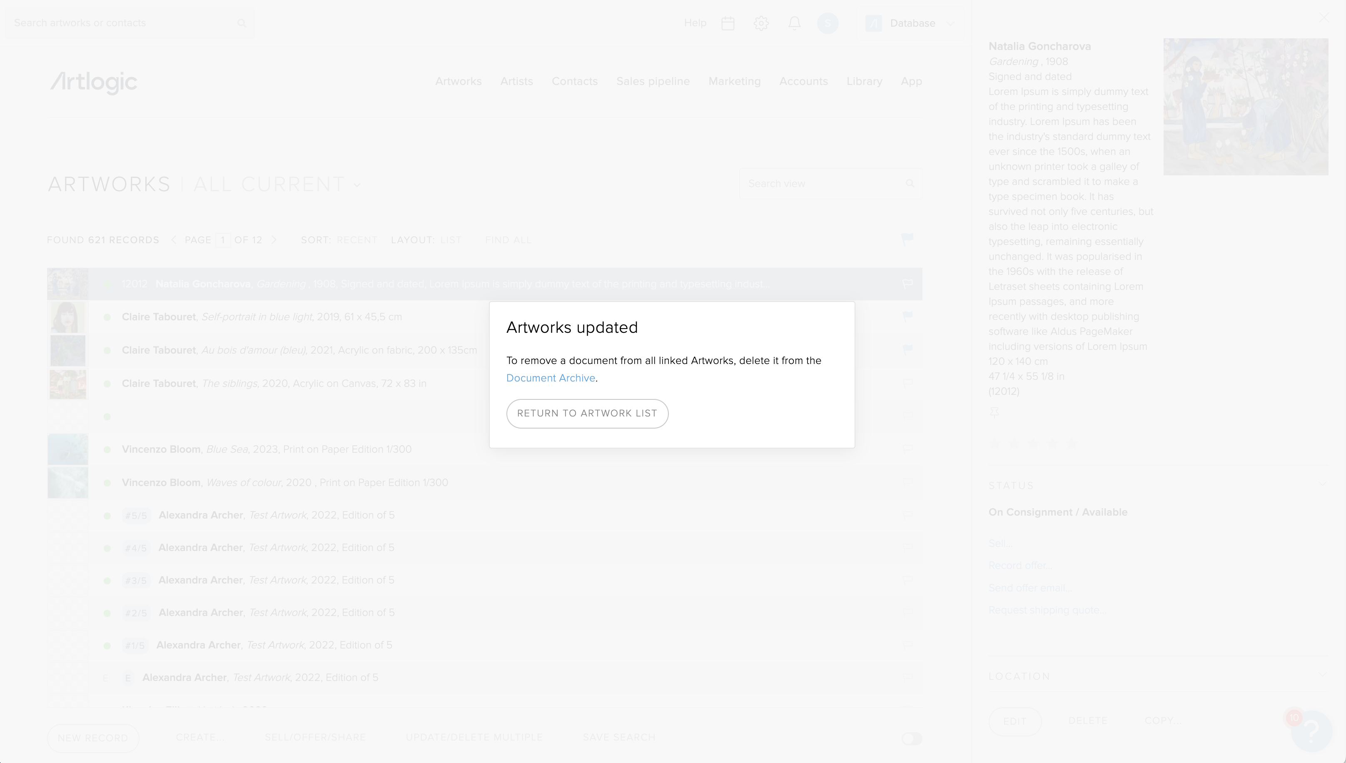Toggle the switch at bottom of list
Image resolution: width=1346 pixels, height=763 pixels.
coord(912,738)
